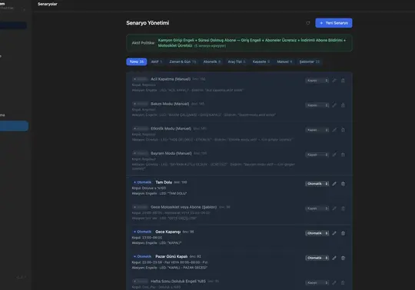Open mode dropdown for Bayram Modu (Manuel)
415x290 pixels.
(x=317, y=154)
